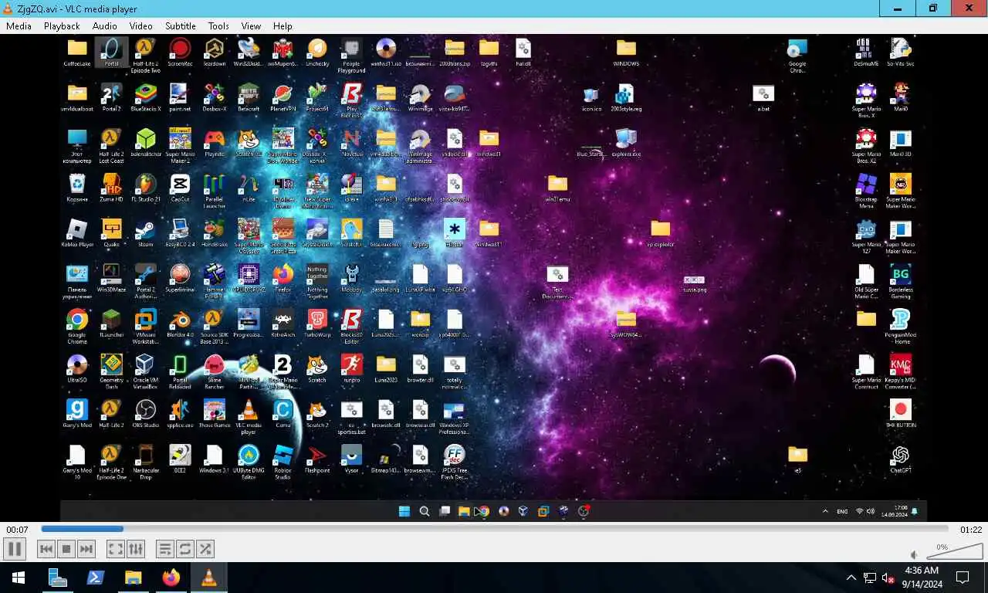Open File Explorer from the host taskbar

(134, 578)
